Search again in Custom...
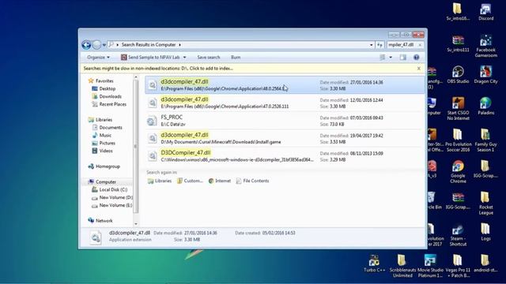This screenshot has width=506, height=284. (190, 181)
